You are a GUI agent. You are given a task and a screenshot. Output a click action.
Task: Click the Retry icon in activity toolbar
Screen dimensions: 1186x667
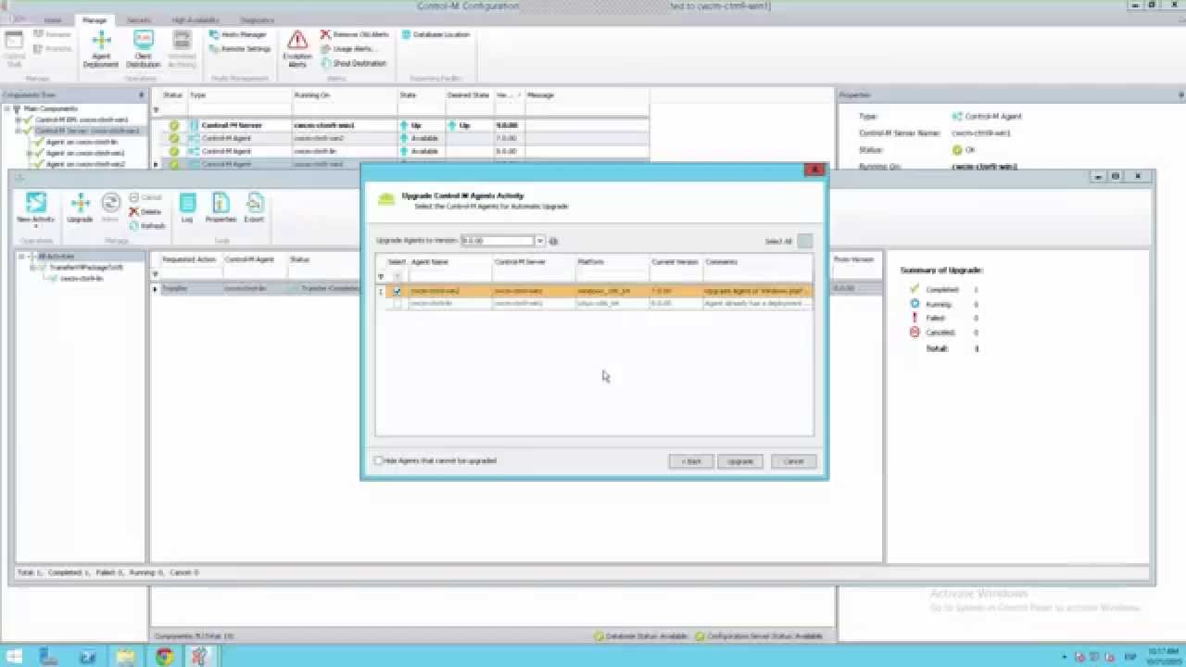(x=110, y=209)
